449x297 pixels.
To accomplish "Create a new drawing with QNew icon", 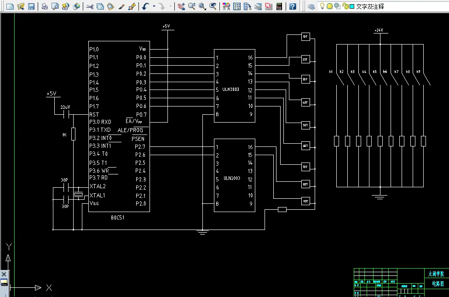I will point(10,6).
